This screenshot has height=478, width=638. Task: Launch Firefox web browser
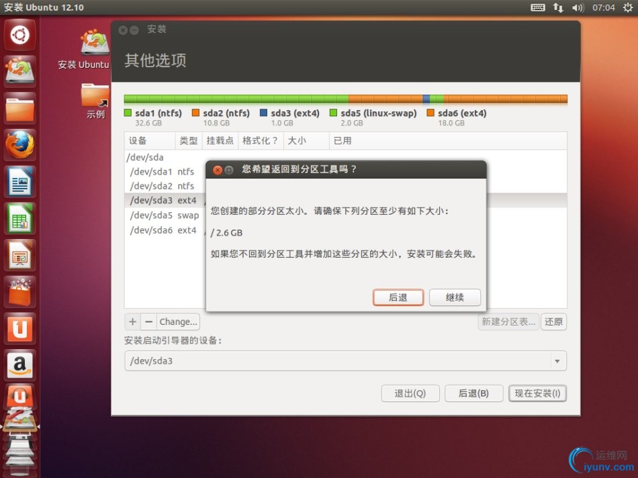[x=19, y=144]
